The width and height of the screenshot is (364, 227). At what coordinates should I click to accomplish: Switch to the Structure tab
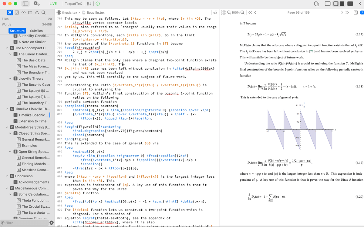pyautogui.click(x=17, y=31)
